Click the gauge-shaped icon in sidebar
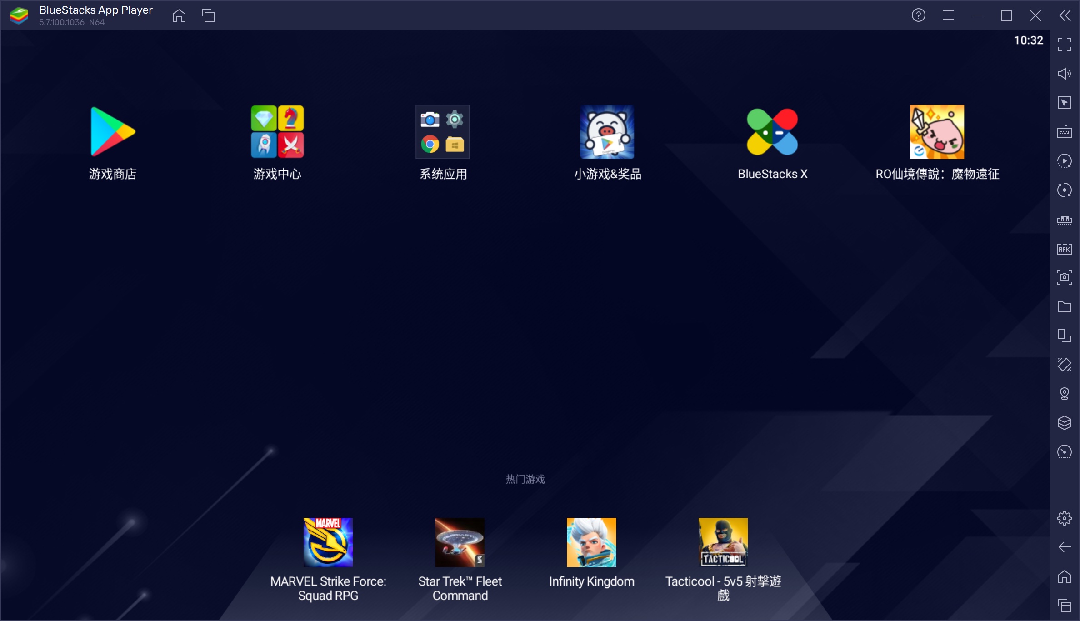 [1065, 452]
